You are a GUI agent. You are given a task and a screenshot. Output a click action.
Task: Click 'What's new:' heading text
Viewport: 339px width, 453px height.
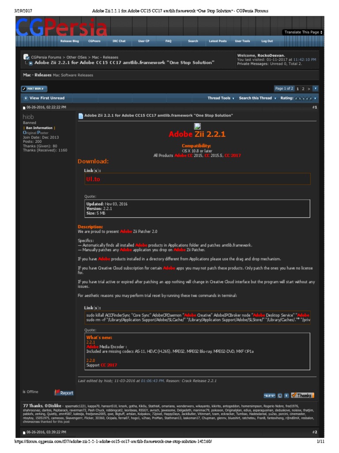(x=99, y=338)
